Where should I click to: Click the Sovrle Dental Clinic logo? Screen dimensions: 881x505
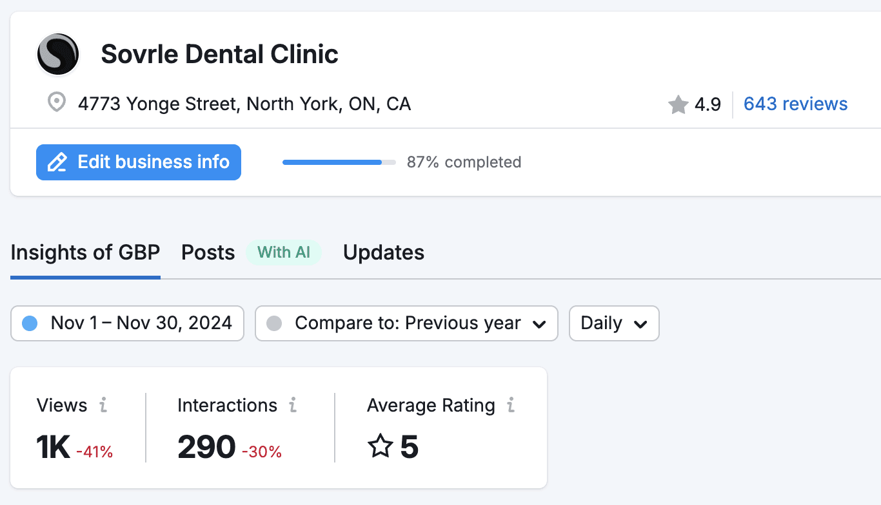click(57, 55)
